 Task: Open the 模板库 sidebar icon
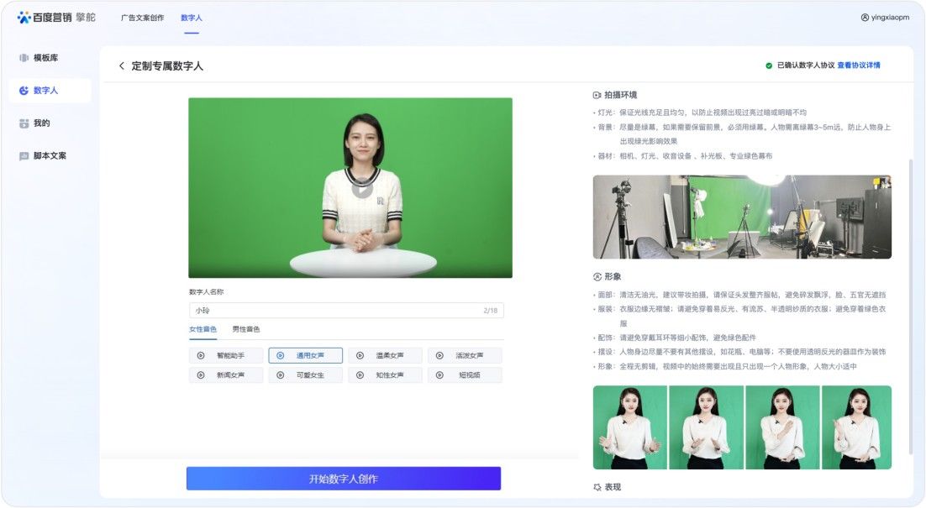point(24,58)
